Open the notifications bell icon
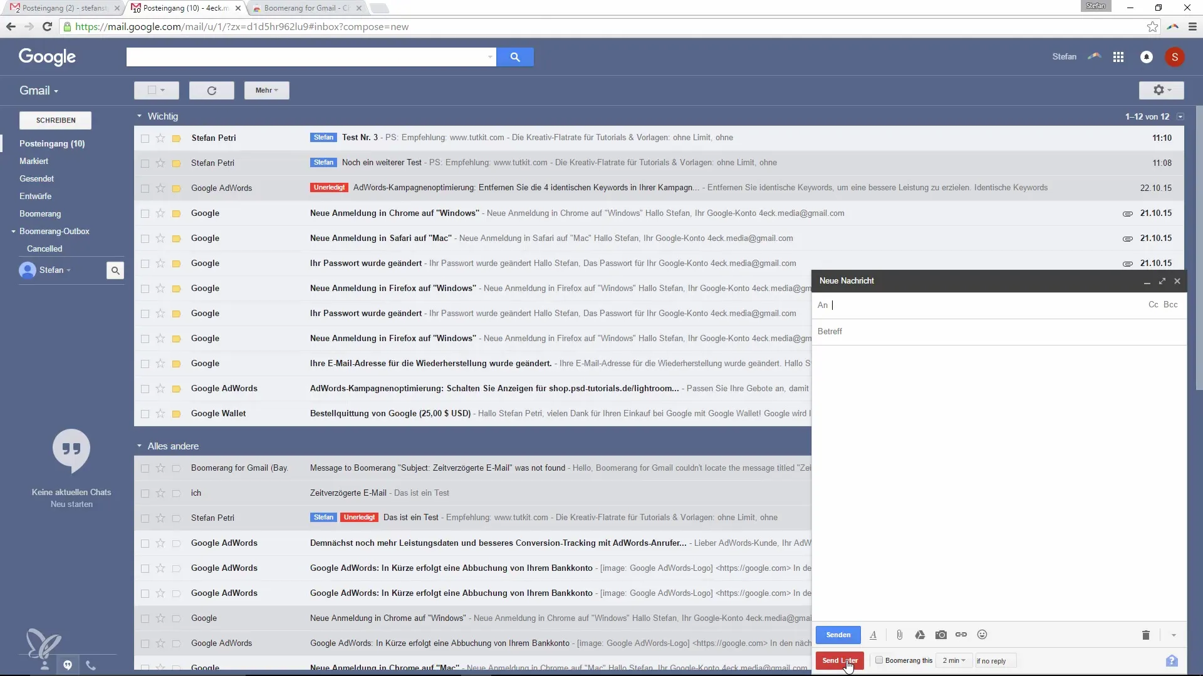1203x676 pixels. [x=1147, y=57]
